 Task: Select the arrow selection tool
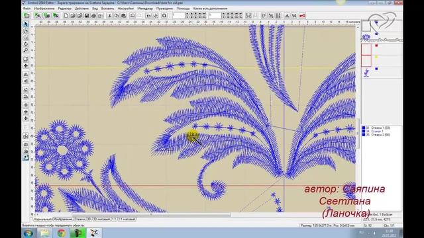tap(26, 24)
